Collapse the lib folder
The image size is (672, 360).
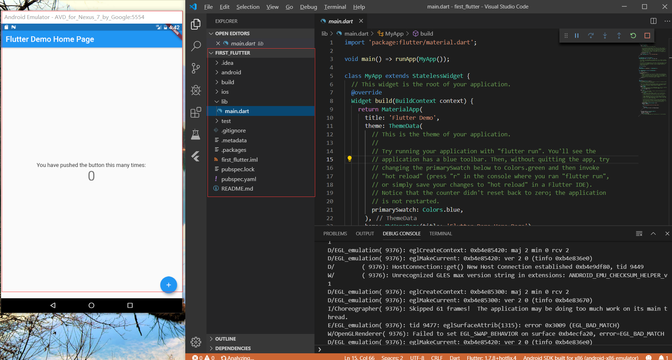[261, 101]
